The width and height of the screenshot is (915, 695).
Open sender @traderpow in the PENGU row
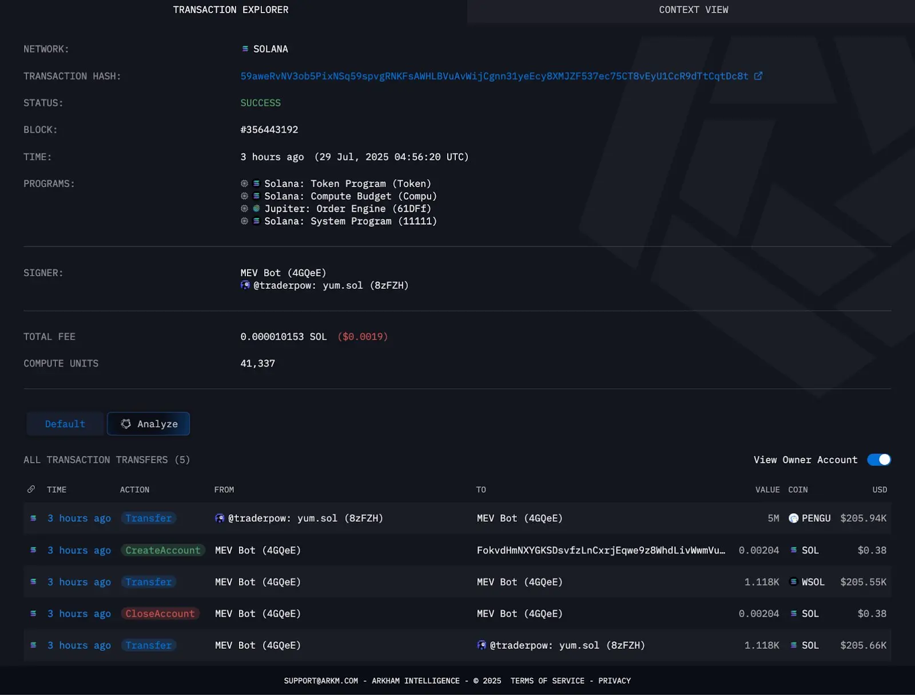click(305, 518)
